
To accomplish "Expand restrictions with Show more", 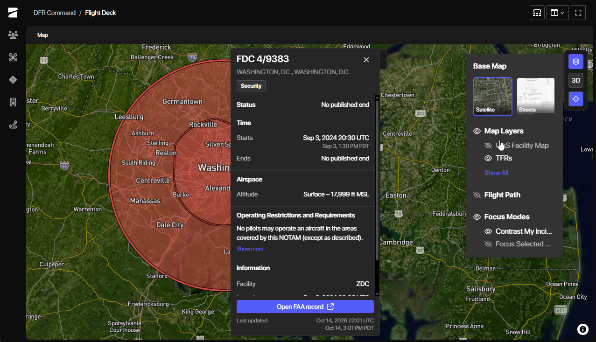I will (250, 249).
